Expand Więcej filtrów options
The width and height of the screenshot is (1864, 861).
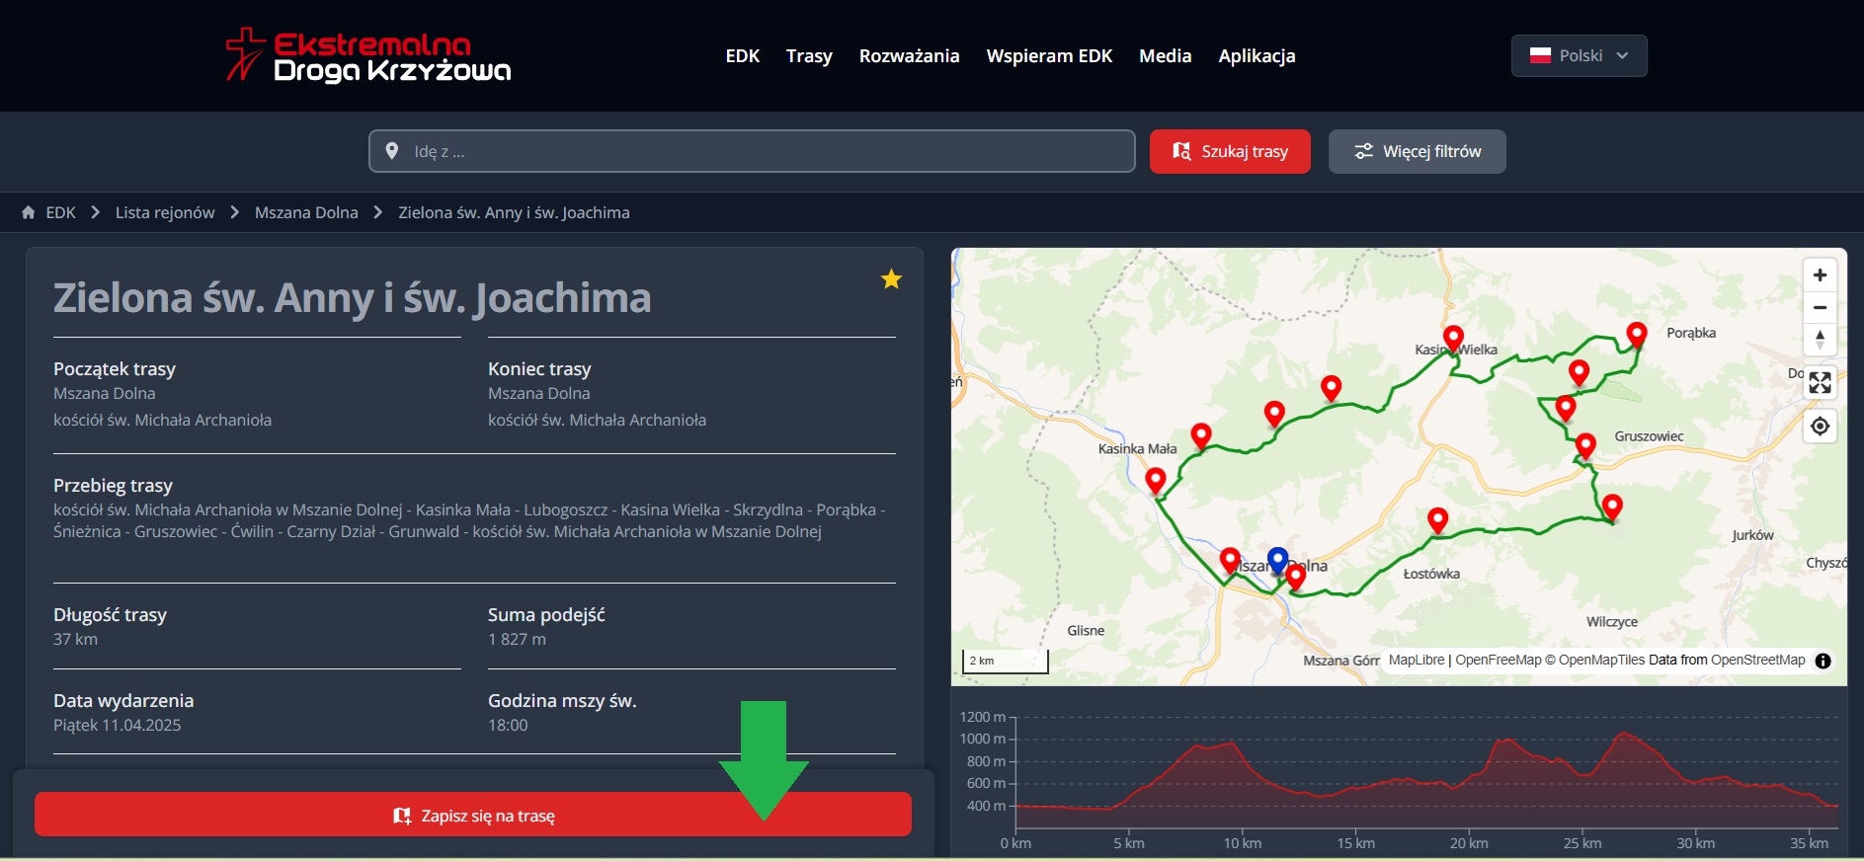pos(1417,152)
